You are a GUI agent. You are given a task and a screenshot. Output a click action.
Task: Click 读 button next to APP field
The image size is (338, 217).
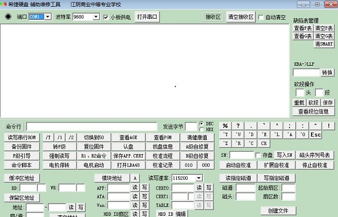pos(135,188)
